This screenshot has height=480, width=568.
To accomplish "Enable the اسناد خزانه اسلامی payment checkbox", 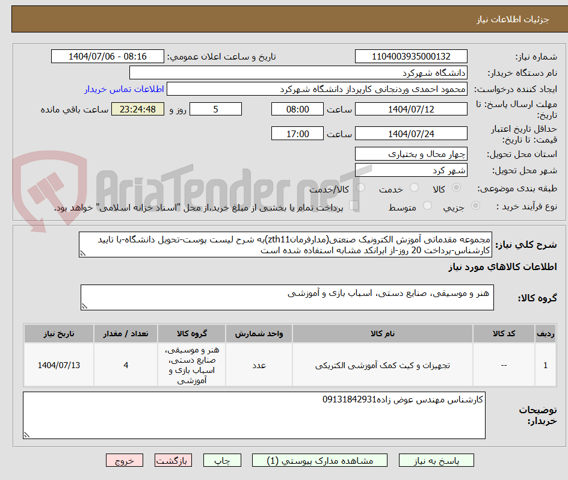I will tap(353, 205).
